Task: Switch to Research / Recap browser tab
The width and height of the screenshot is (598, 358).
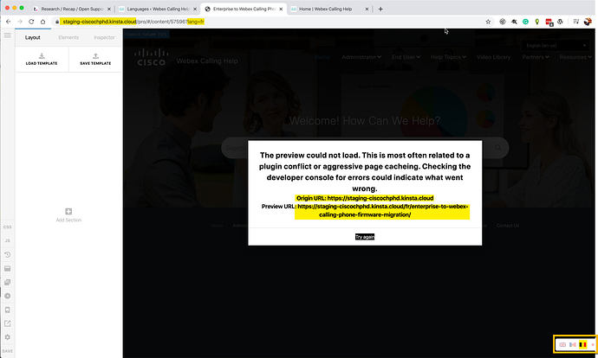Action: pyautogui.click(x=72, y=9)
